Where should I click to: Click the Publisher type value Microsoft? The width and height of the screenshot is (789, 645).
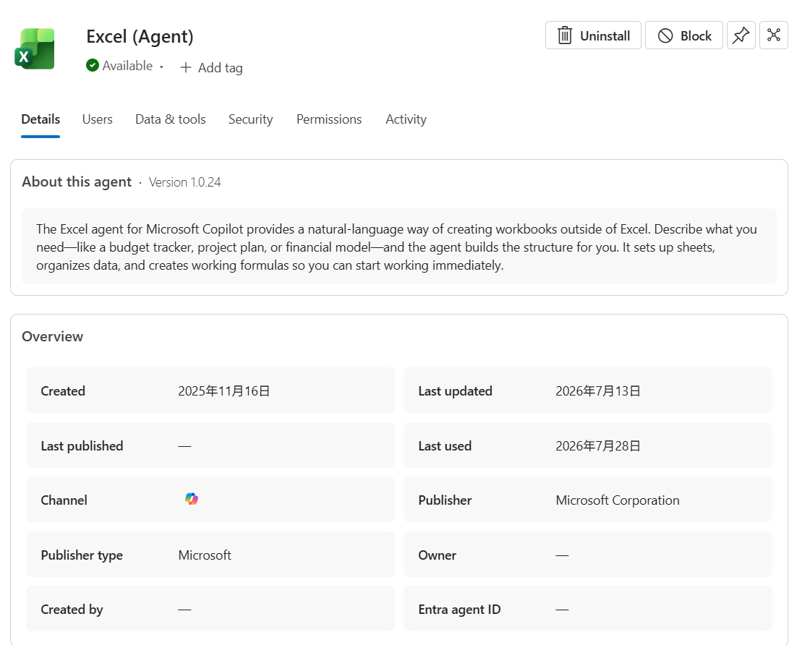205,555
